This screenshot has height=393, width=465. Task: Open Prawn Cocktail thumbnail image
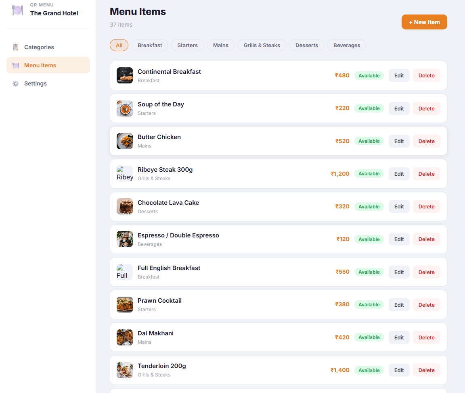tap(125, 304)
